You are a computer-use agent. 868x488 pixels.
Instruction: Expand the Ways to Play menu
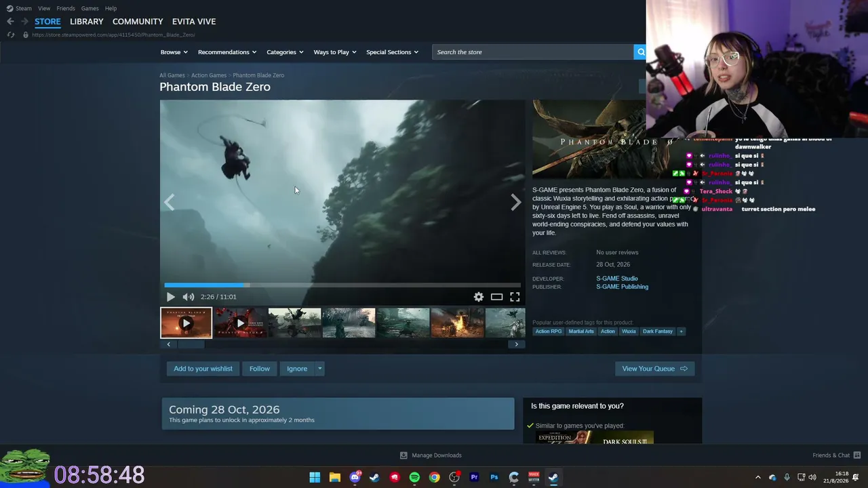[335, 52]
